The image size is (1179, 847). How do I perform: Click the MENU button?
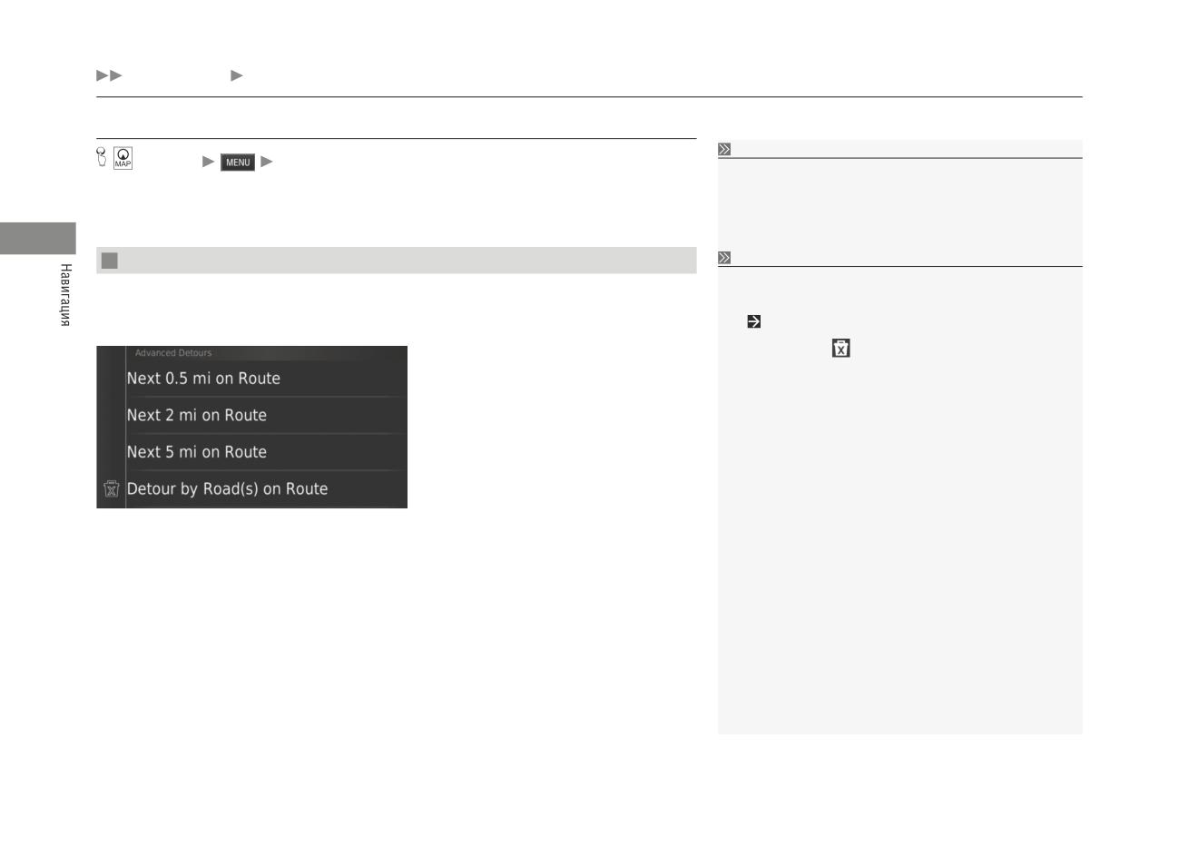(x=238, y=163)
